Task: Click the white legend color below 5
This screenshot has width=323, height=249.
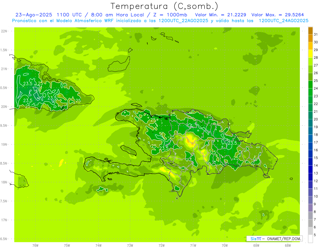Action: (310, 239)
